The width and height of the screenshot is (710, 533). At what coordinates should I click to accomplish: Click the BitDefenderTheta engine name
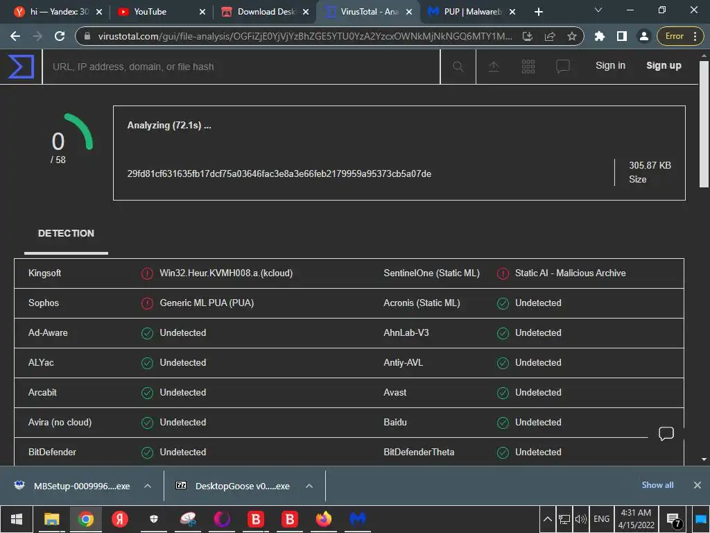coord(418,452)
